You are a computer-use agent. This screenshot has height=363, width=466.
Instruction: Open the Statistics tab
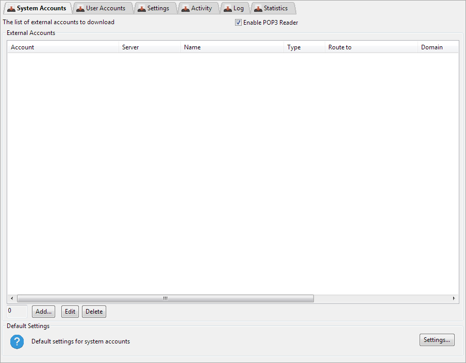coord(275,8)
